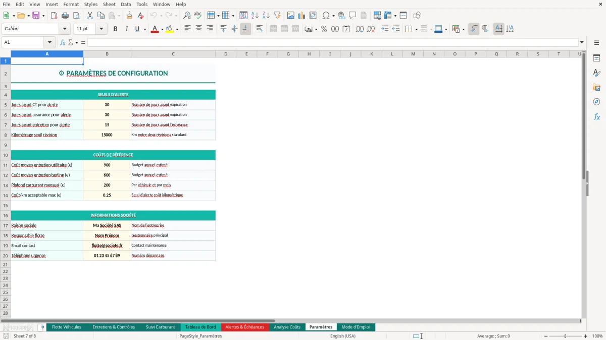
Task: Toggle the Align Bottom button
Action: click(x=245, y=29)
